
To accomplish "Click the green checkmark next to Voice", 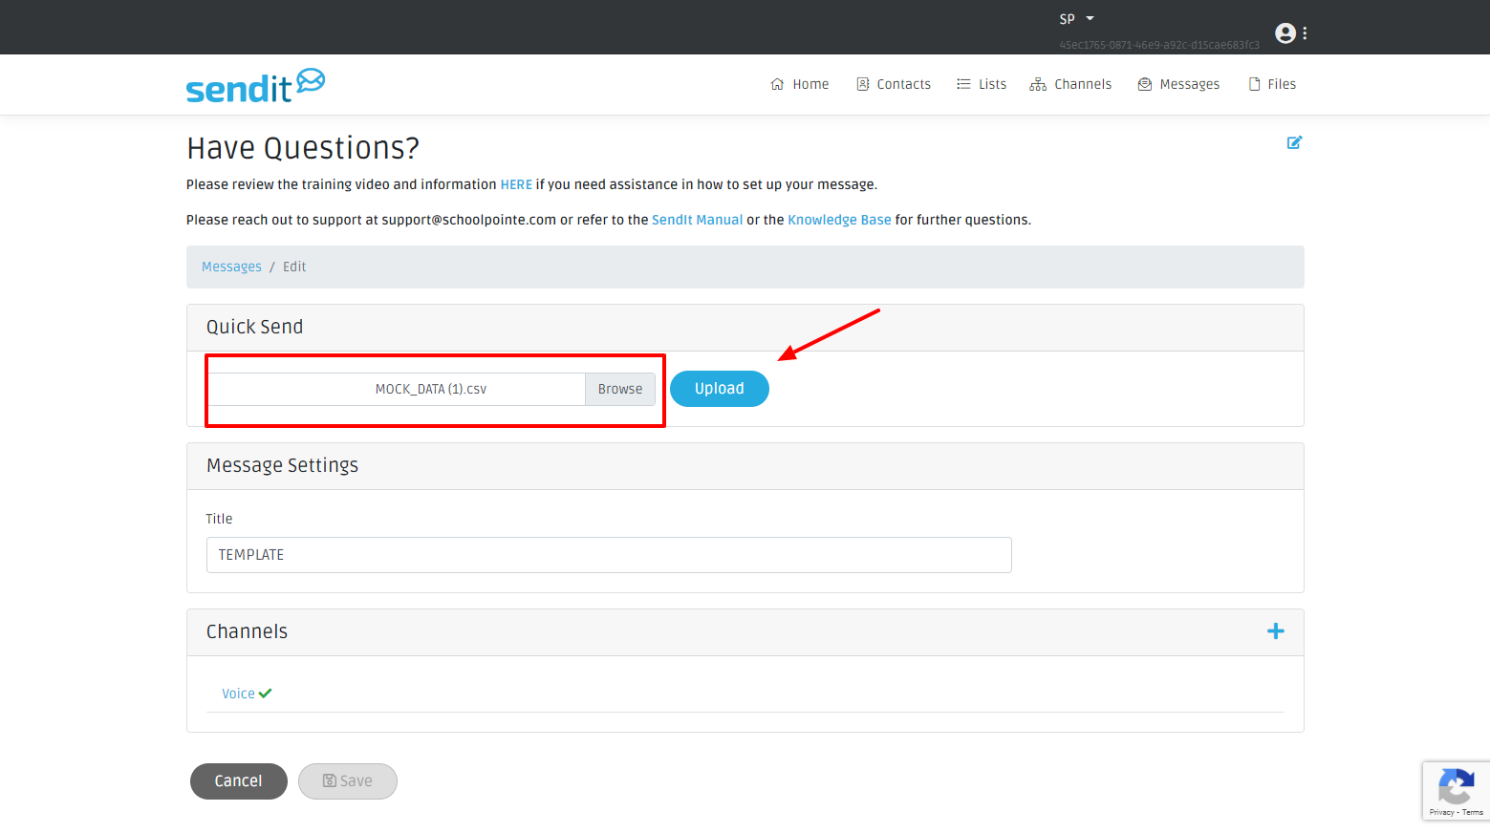I will click(266, 694).
